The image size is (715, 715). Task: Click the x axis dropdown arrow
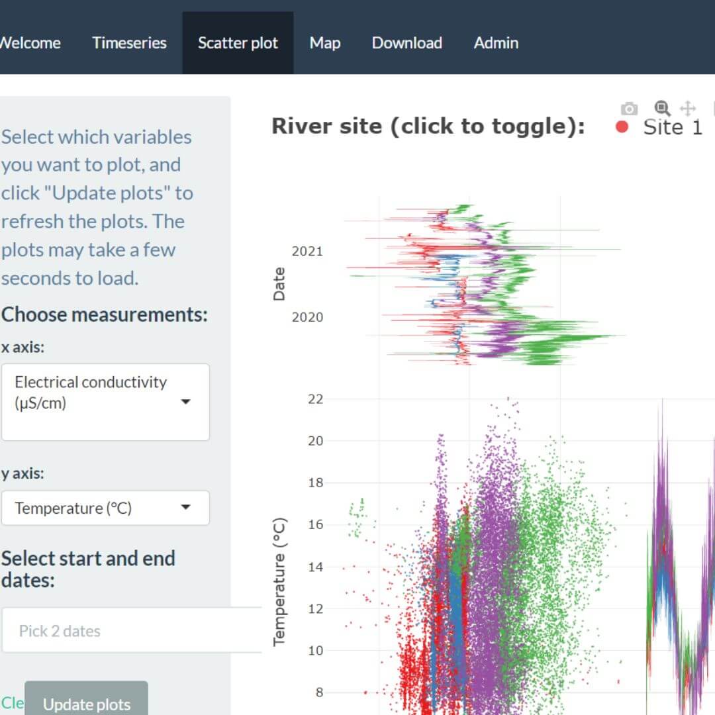click(x=186, y=402)
